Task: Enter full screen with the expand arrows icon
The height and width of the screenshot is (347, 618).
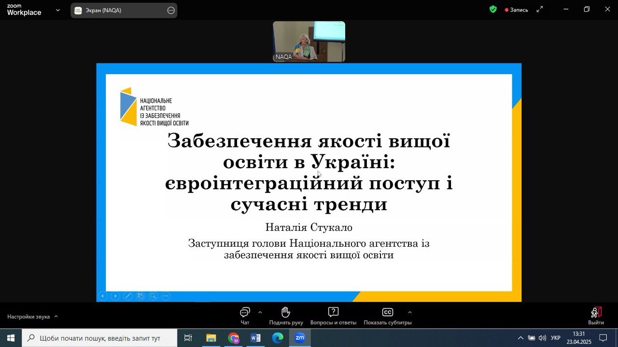Action: pyautogui.click(x=540, y=9)
